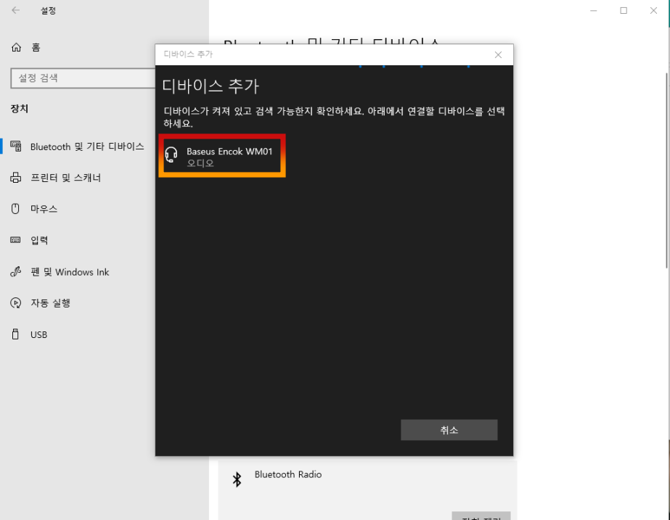Select the pen icon for '펜 및 Windows Ink'

point(16,271)
